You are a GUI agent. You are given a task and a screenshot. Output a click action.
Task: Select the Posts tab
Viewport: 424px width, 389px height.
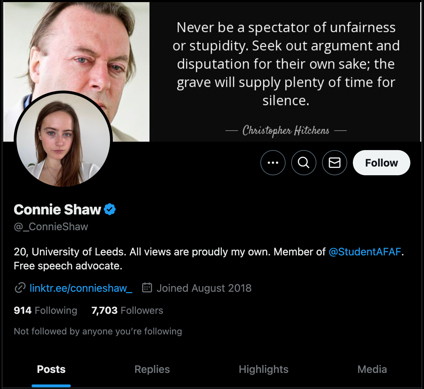[x=51, y=369]
